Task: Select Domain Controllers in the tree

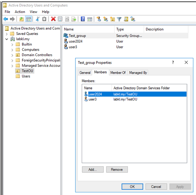Action: 34,55
